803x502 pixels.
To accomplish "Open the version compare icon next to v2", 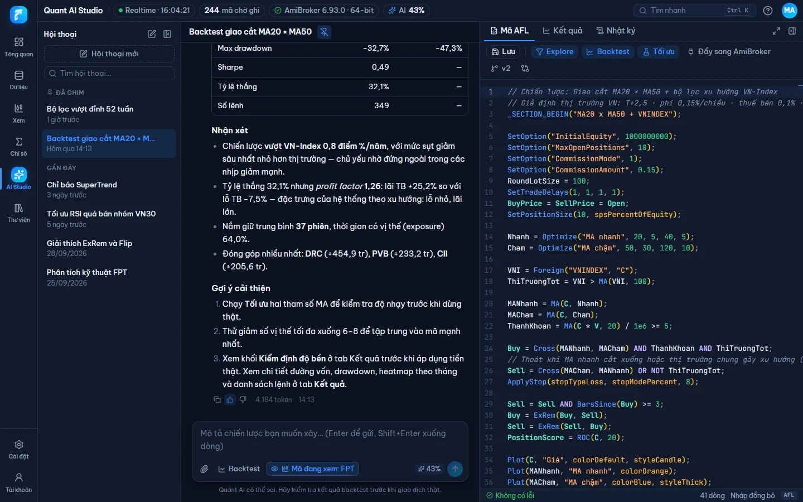I will [x=525, y=68].
